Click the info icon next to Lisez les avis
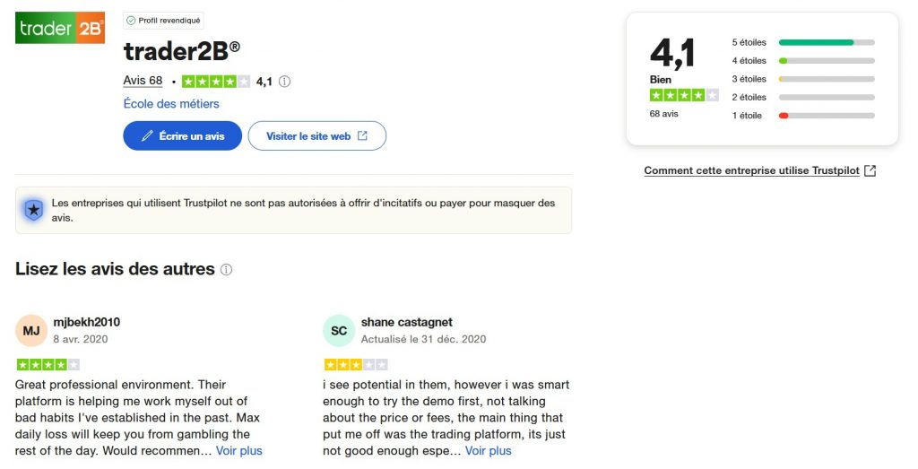The image size is (918, 469). [227, 270]
